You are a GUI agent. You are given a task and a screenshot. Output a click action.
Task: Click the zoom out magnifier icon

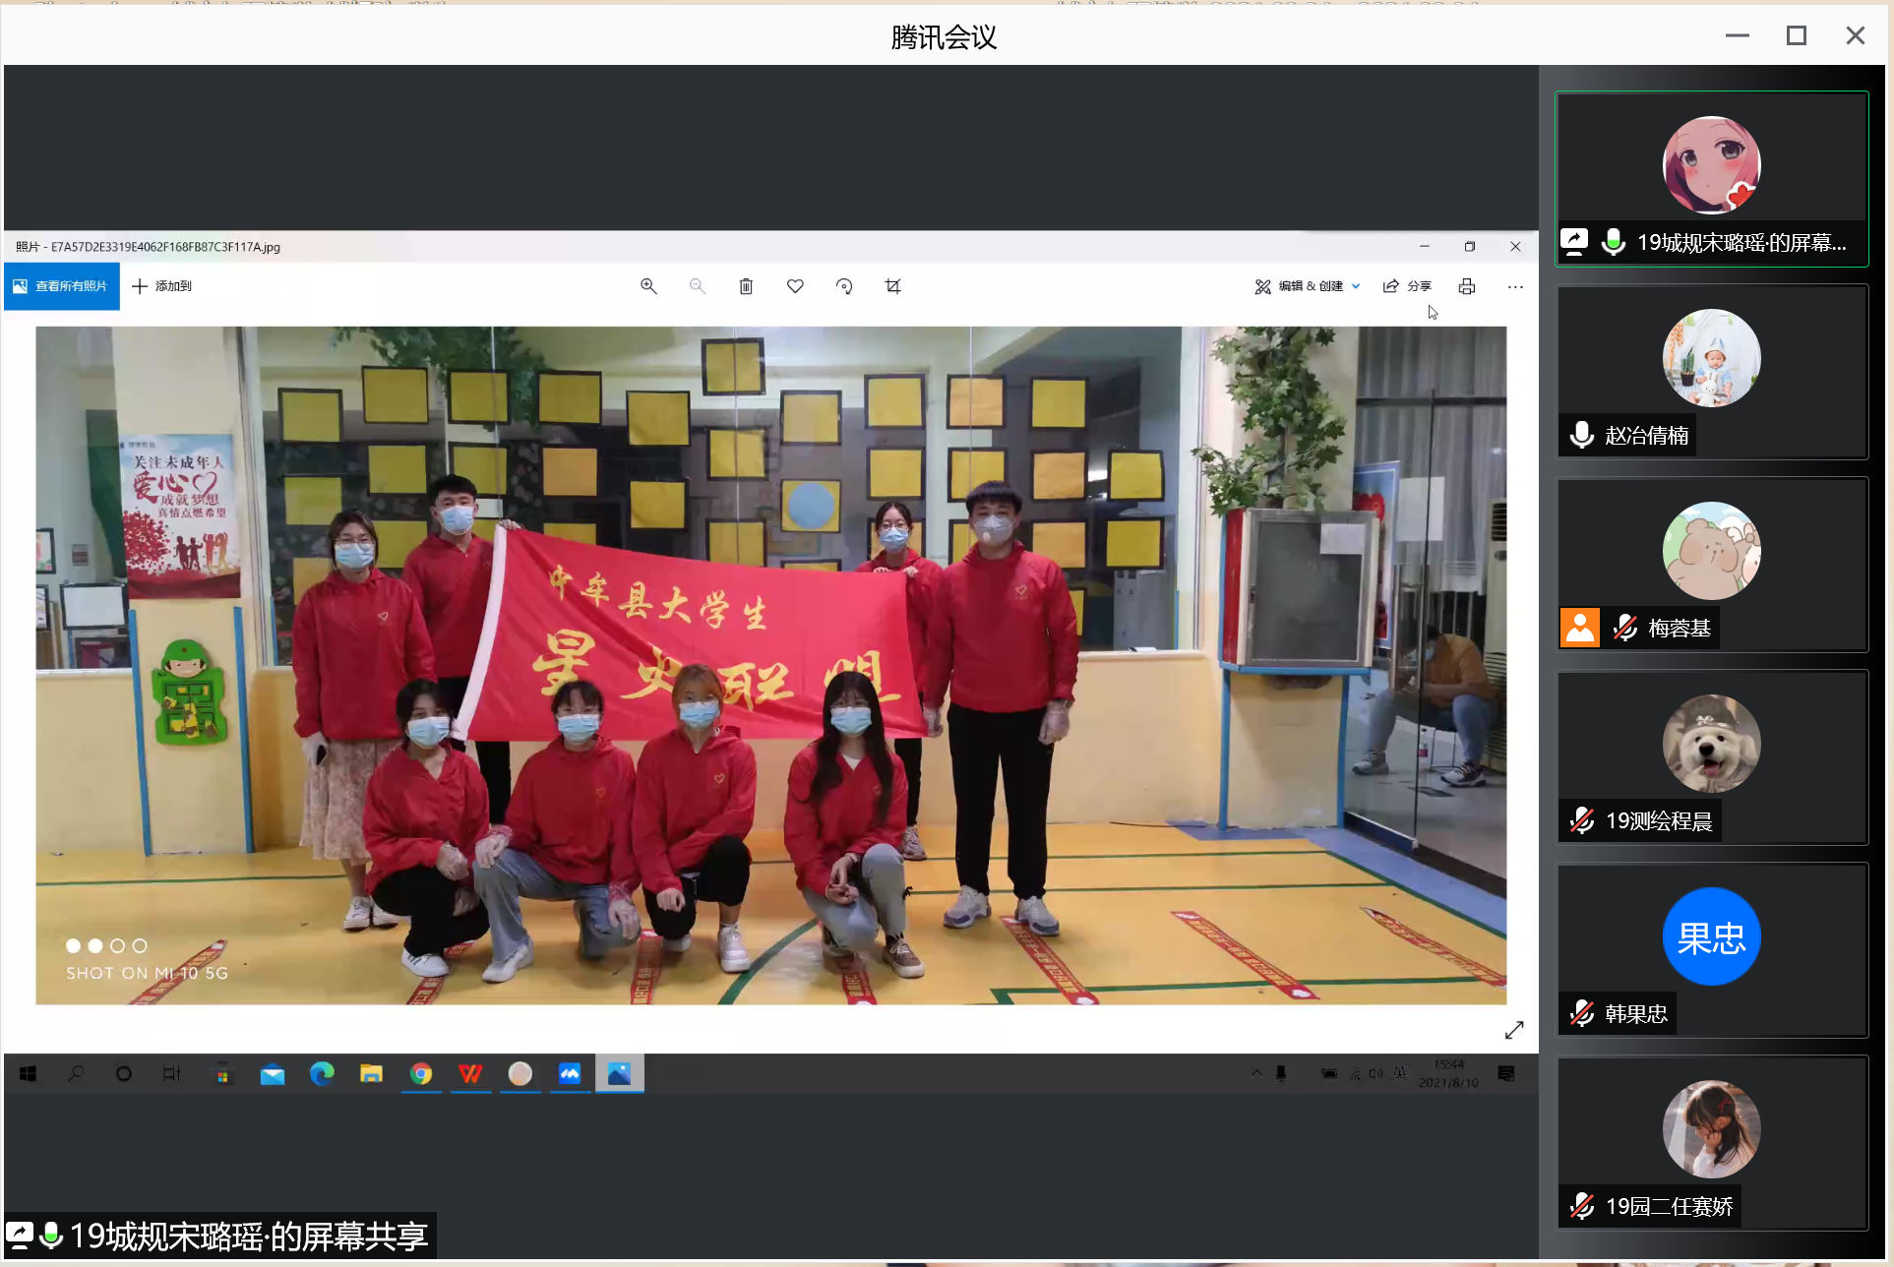(x=698, y=286)
